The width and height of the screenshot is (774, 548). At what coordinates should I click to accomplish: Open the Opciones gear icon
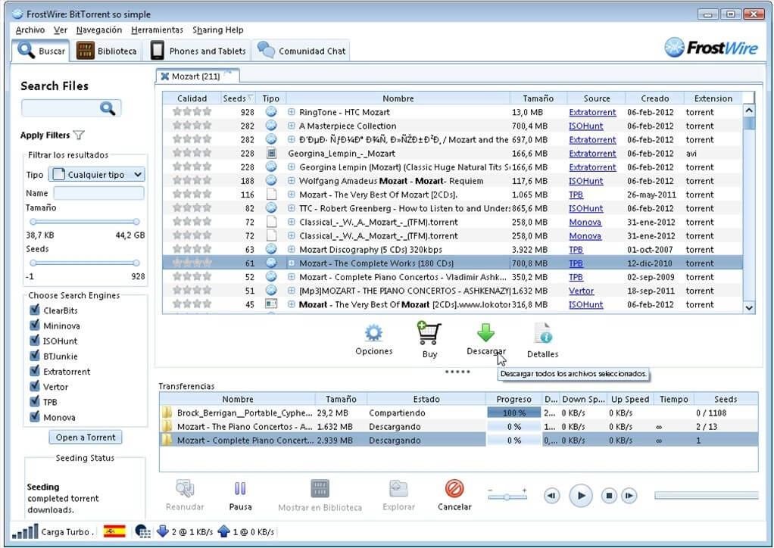(x=374, y=333)
